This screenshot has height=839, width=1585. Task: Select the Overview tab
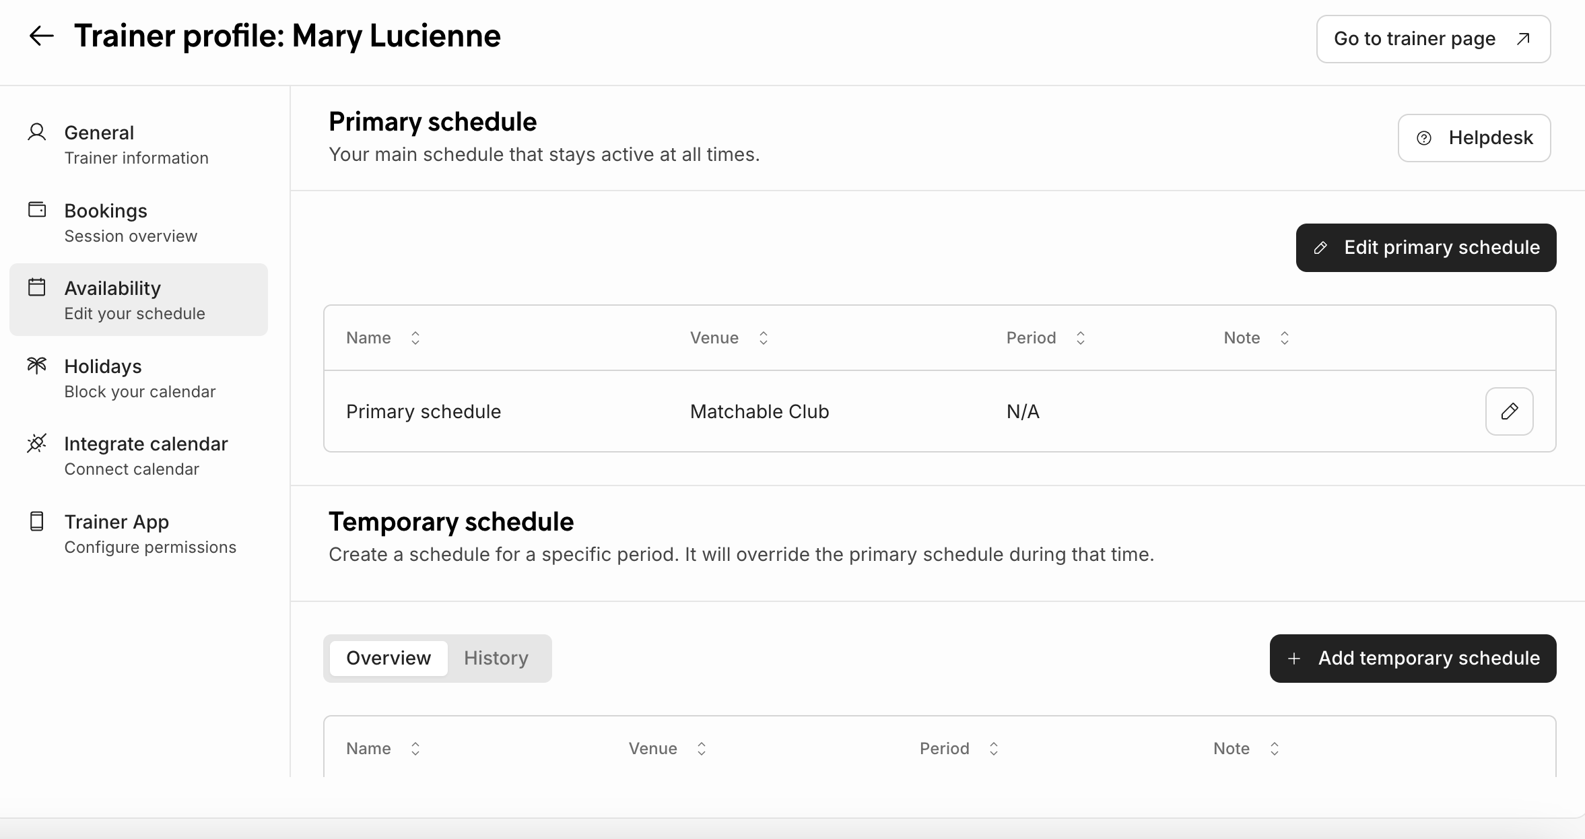(x=389, y=659)
